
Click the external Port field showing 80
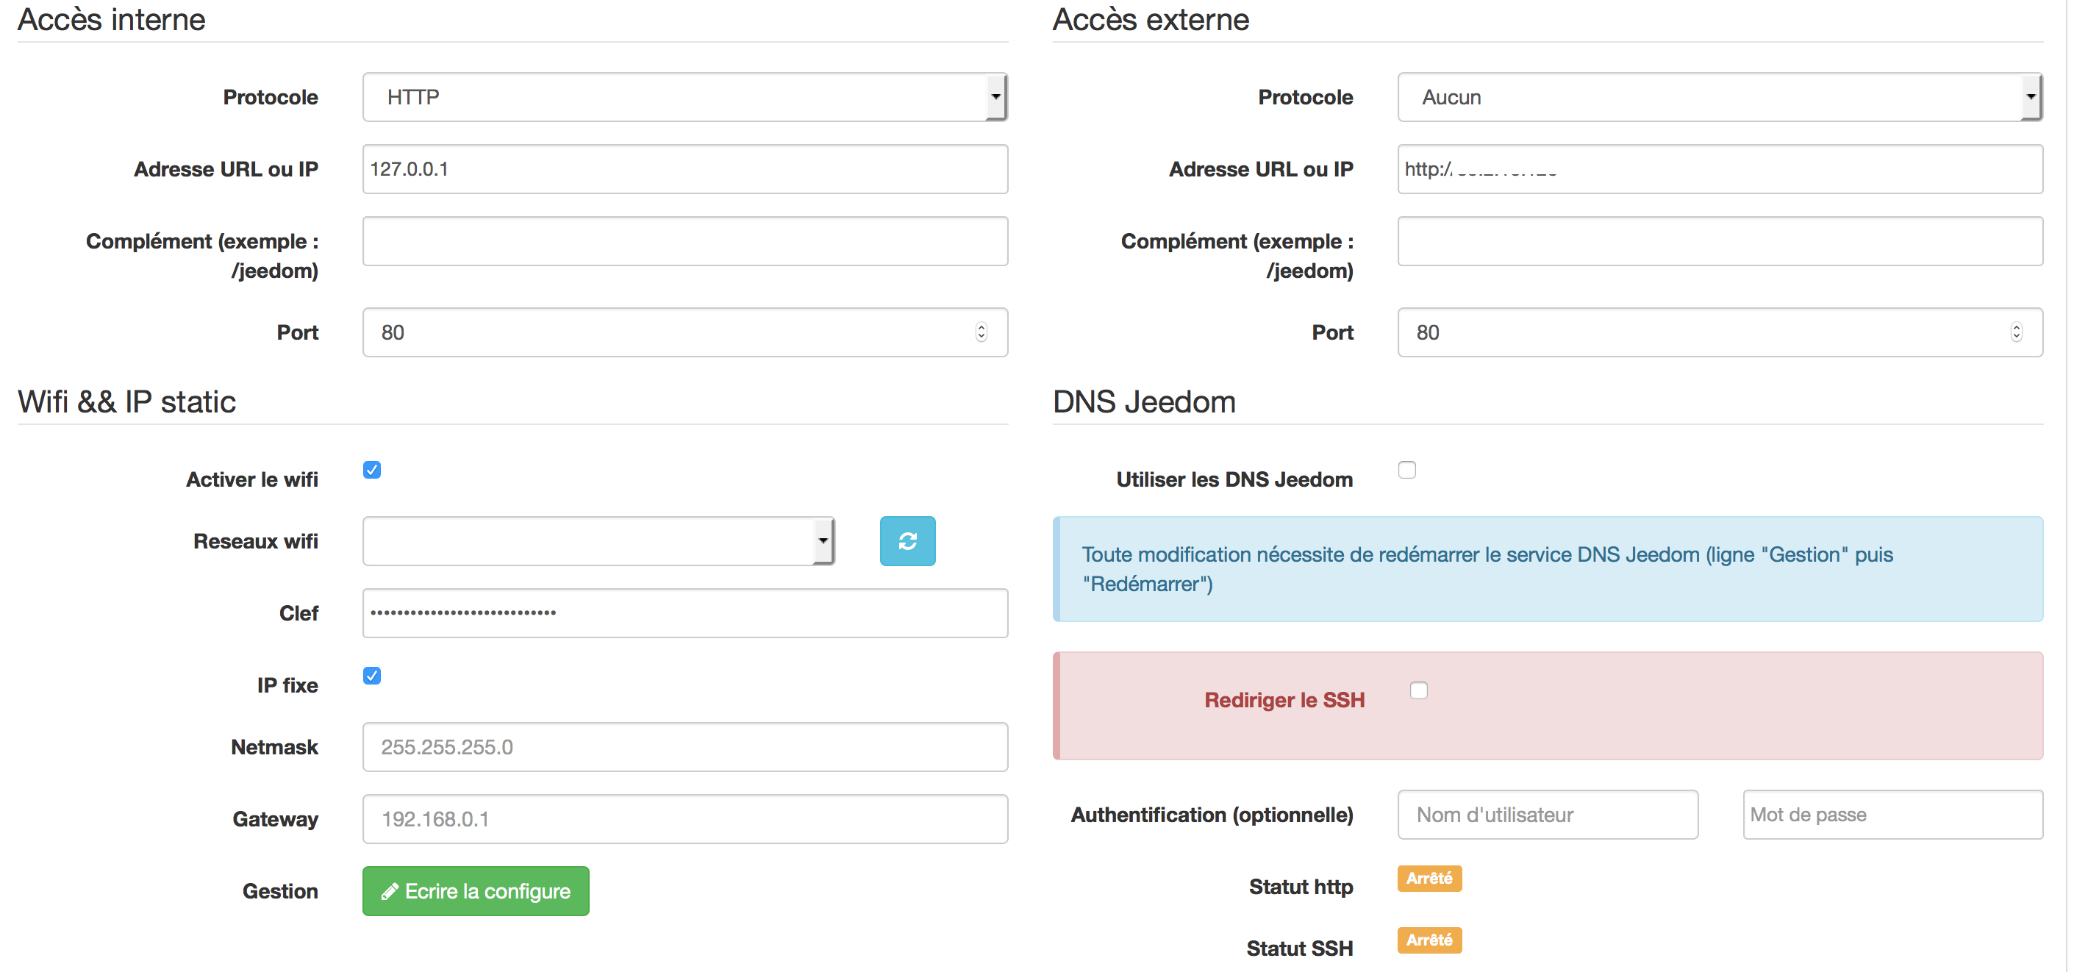(1719, 332)
